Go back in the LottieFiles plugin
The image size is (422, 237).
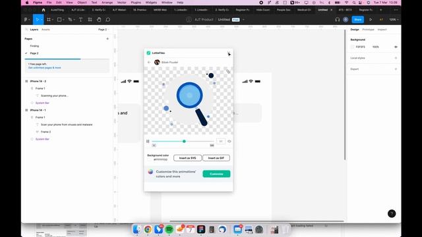(x=149, y=63)
